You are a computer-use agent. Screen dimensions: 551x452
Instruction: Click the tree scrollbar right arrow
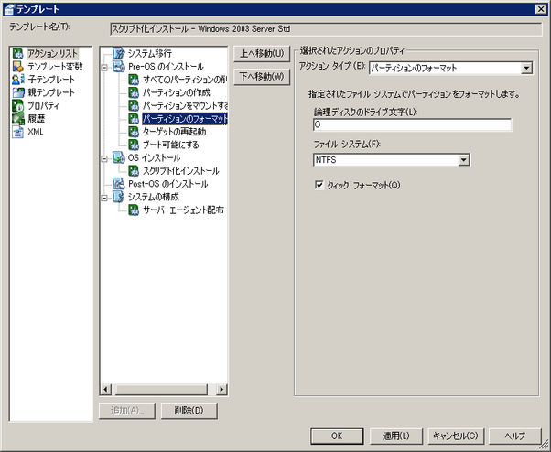(x=221, y=389)
